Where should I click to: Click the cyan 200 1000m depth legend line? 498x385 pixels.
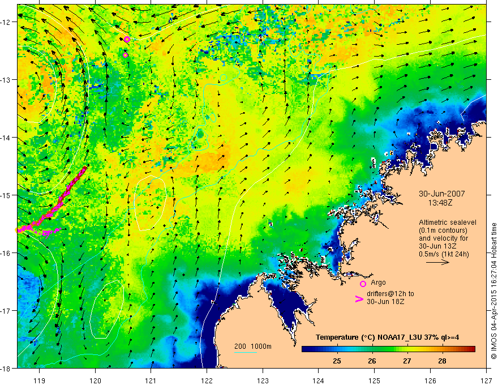246,352
